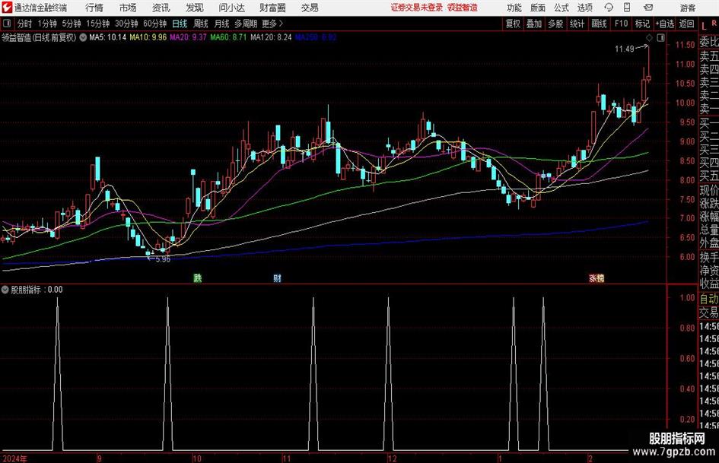
Task: Switch to the 月线 monthly tab
Action: 222,24
